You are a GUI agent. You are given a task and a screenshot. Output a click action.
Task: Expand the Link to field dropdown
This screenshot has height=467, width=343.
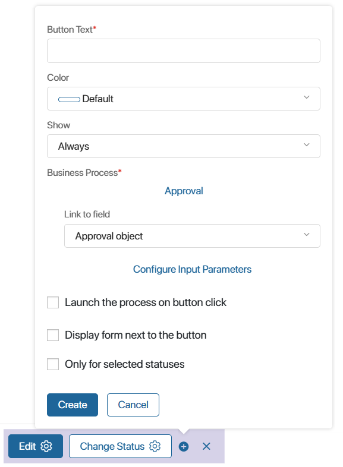pyautogui.click(x=192, y=236)
